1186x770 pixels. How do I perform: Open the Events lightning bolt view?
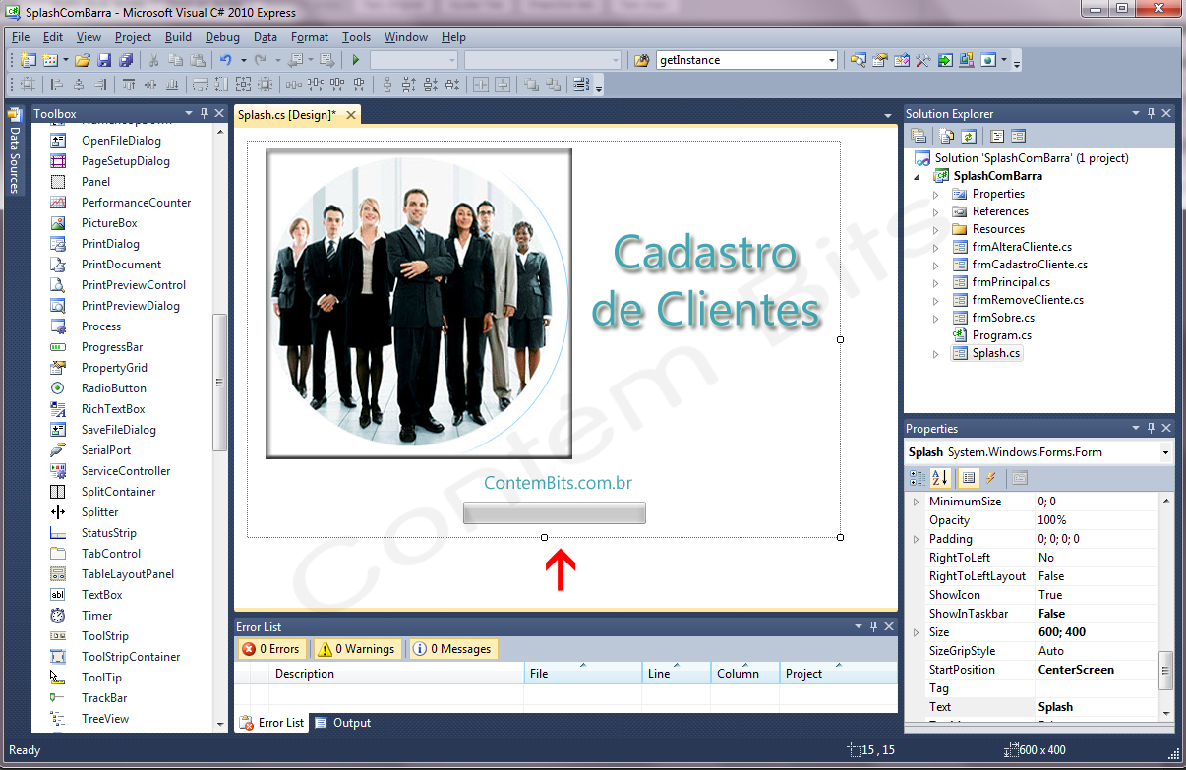click(x=991, y=478)
